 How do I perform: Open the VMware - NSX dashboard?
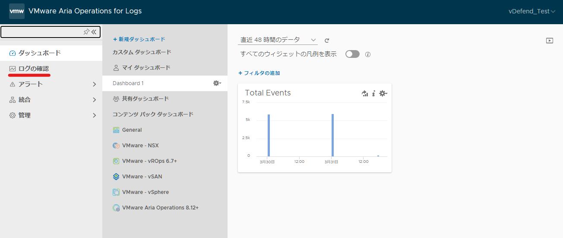coord(140,146)
